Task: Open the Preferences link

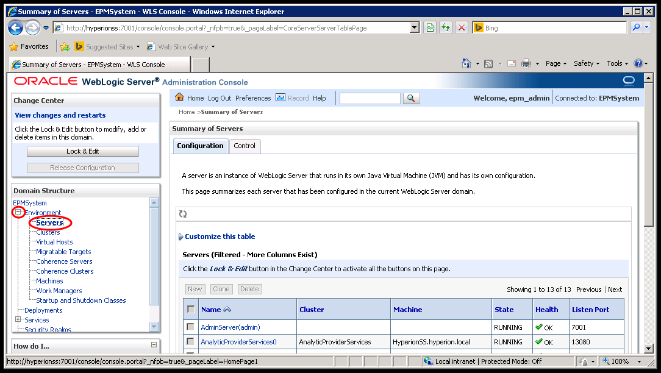Action: coord(253,98)
